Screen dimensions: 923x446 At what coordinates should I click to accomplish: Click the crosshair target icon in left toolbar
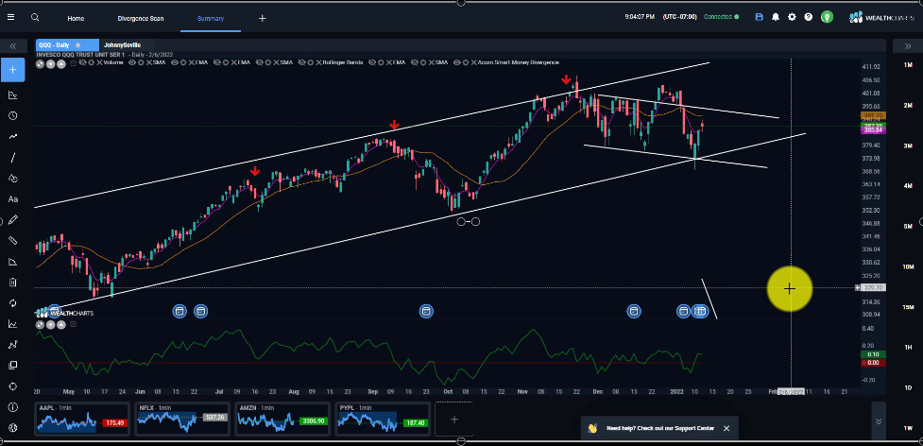pos(13,386)
